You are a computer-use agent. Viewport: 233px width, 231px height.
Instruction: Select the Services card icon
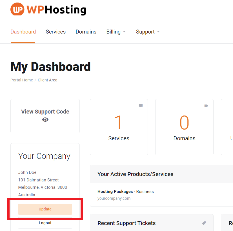[x=141, y=106]
